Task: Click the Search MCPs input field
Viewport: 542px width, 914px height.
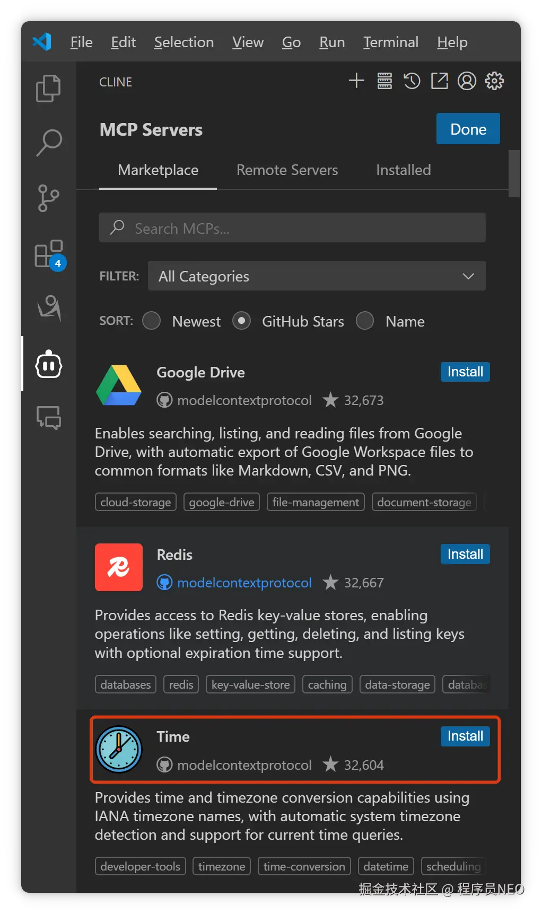Action: (x=292, y=228)
